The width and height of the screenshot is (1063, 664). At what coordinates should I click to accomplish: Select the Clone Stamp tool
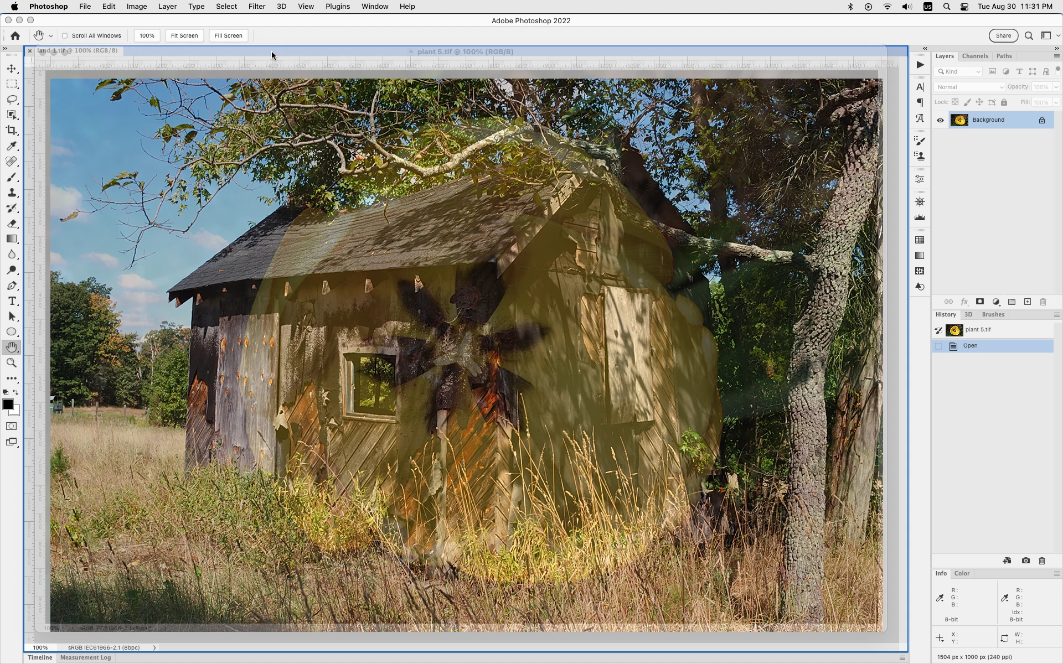point(12,193)
